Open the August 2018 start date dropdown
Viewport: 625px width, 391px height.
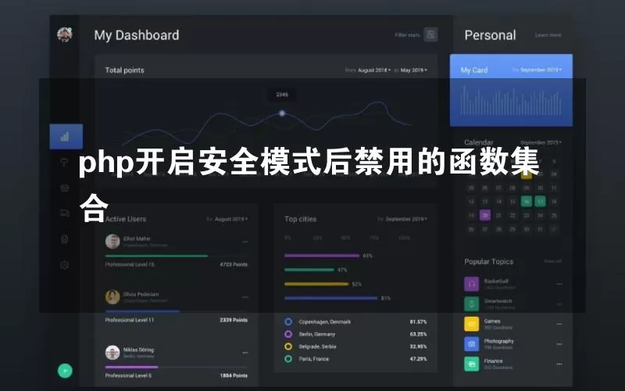374,70
